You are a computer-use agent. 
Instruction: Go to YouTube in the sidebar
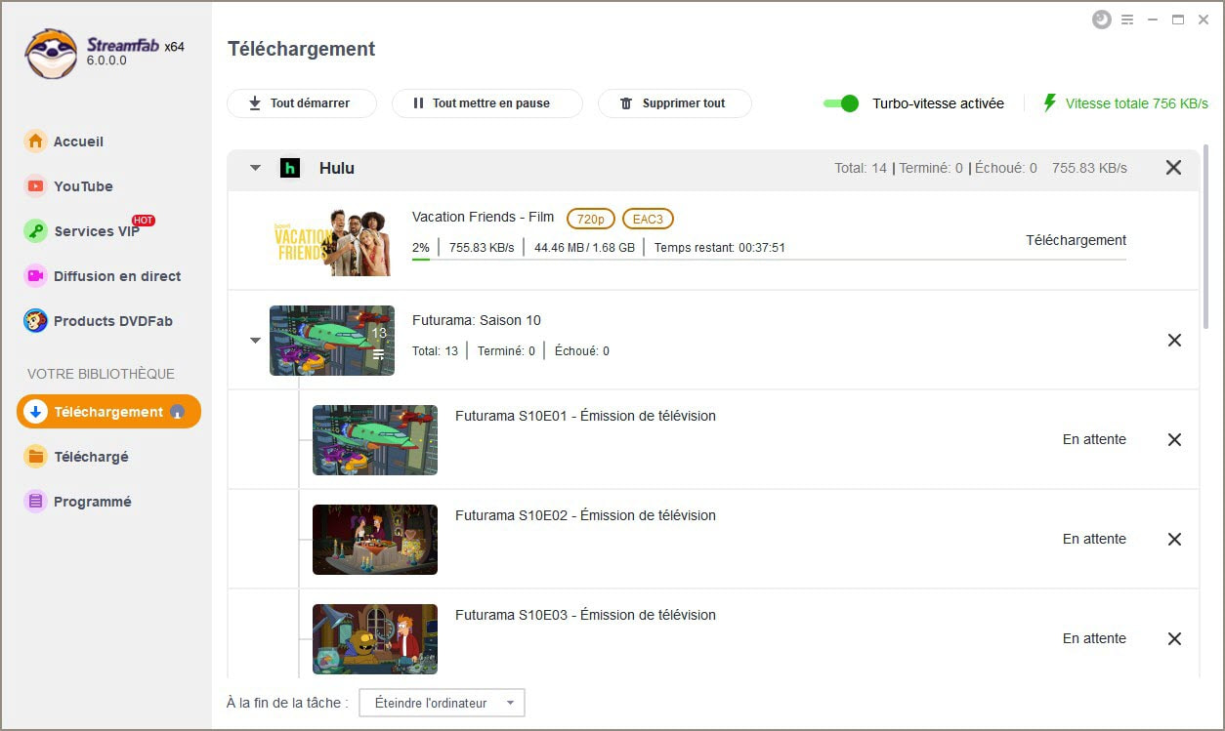point(83,186)
